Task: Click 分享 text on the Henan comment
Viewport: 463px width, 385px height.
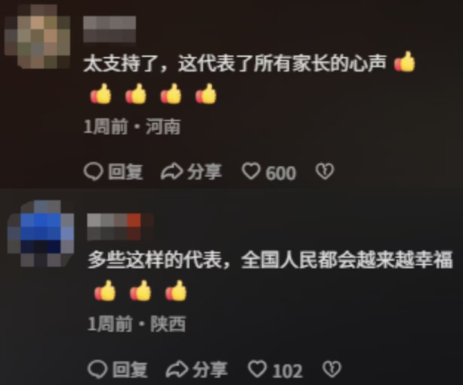Action: (x=204, y=172)
